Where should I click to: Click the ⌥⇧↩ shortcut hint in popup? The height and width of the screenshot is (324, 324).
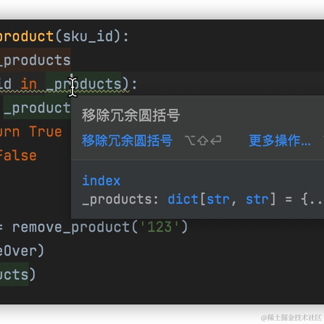[x=203, y=140]
